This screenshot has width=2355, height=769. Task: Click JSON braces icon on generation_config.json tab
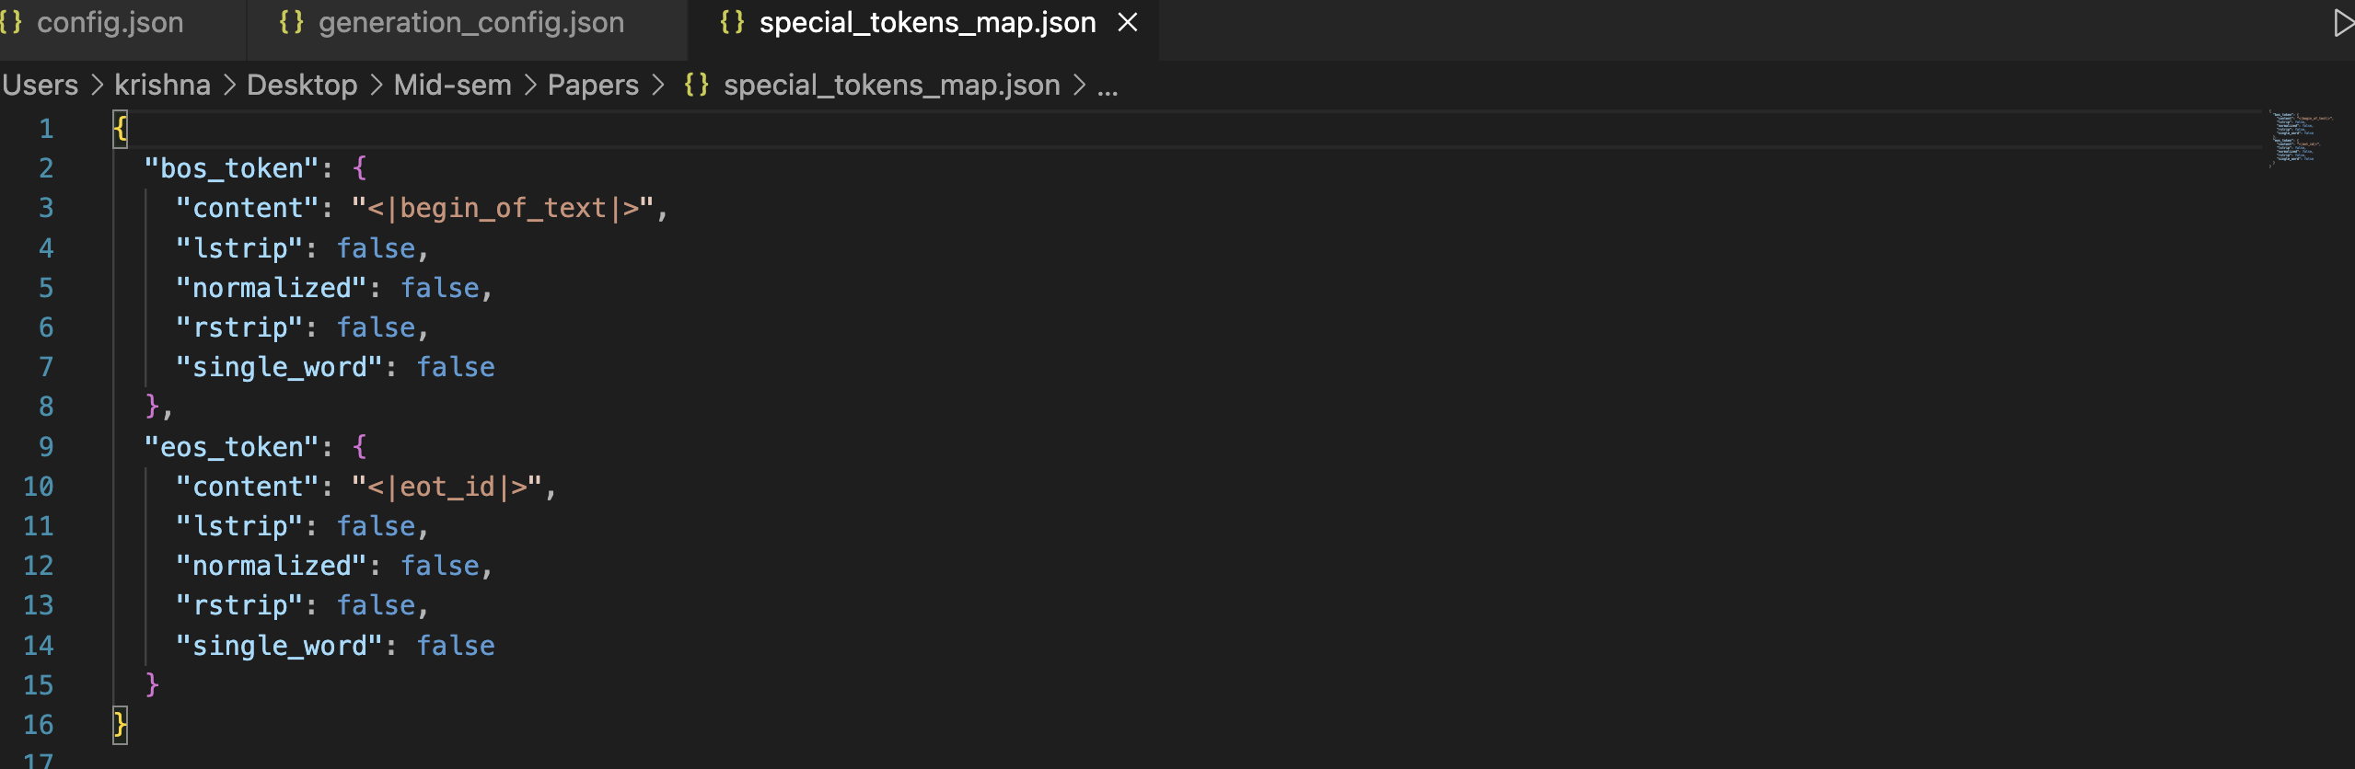[x=291, y=22]
